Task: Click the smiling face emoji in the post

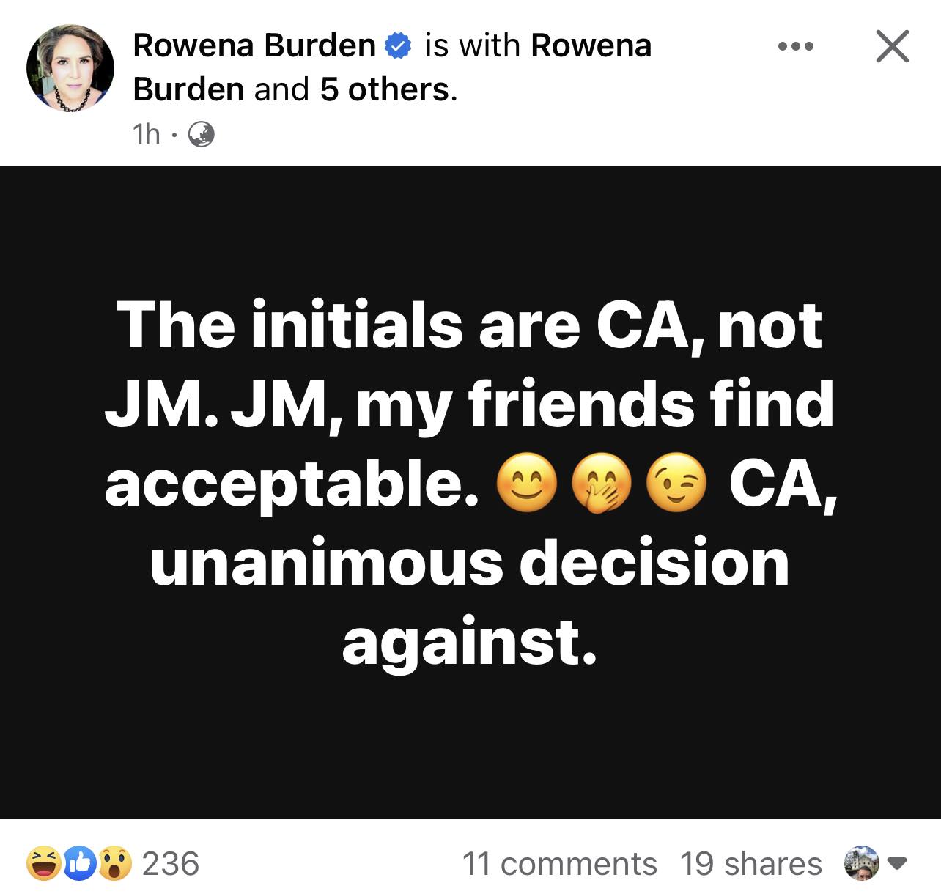Action: click(x=528, y=484)
